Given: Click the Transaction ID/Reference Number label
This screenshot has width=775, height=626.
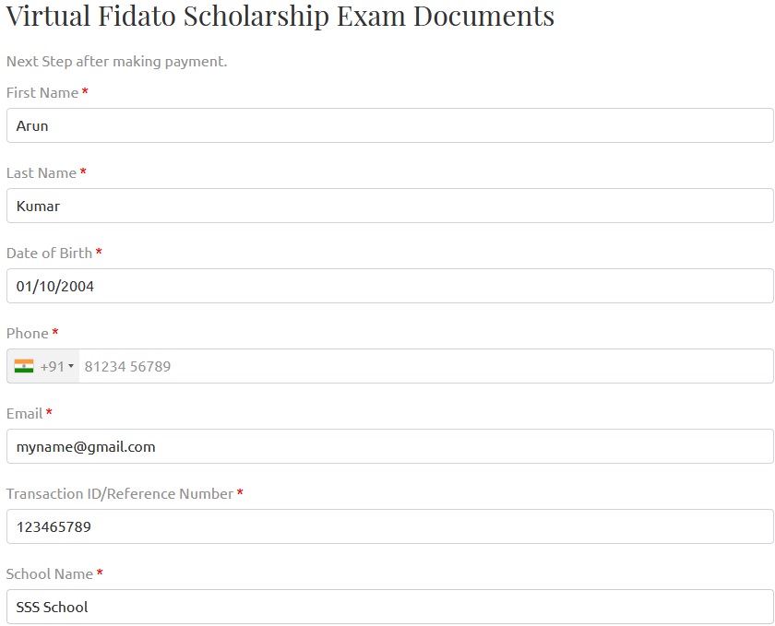Looking at the screenshot, I should [120, 494].
